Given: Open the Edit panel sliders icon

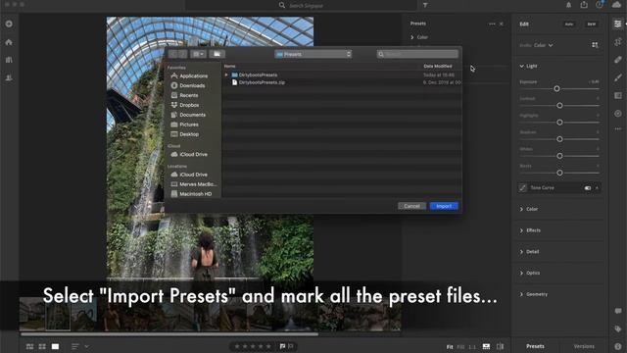Looking at the screenshot, I should 618,24.
